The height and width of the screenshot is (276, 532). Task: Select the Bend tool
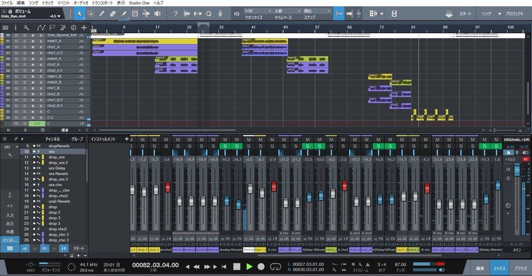coord(146,14)
